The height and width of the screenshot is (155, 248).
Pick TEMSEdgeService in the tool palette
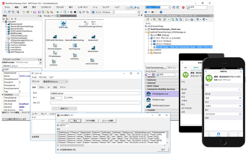click(160, 94)
